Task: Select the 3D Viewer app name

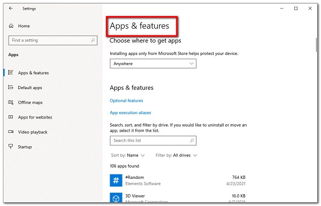Action: [x=135, y=196]
